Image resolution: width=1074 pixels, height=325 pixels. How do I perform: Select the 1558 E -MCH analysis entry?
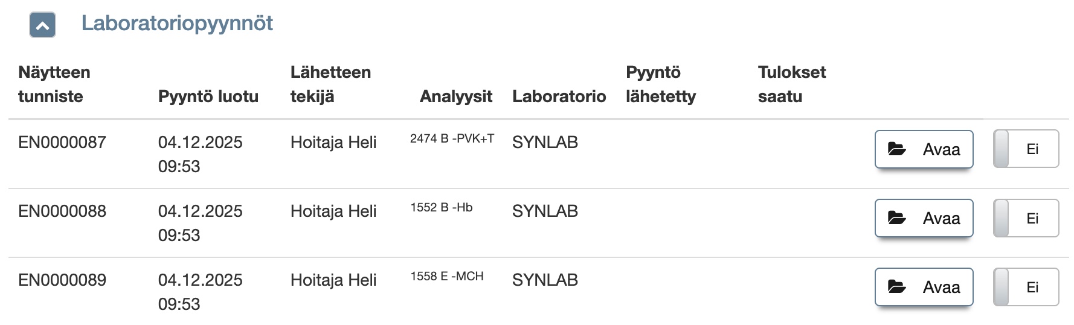click(447, 277)
